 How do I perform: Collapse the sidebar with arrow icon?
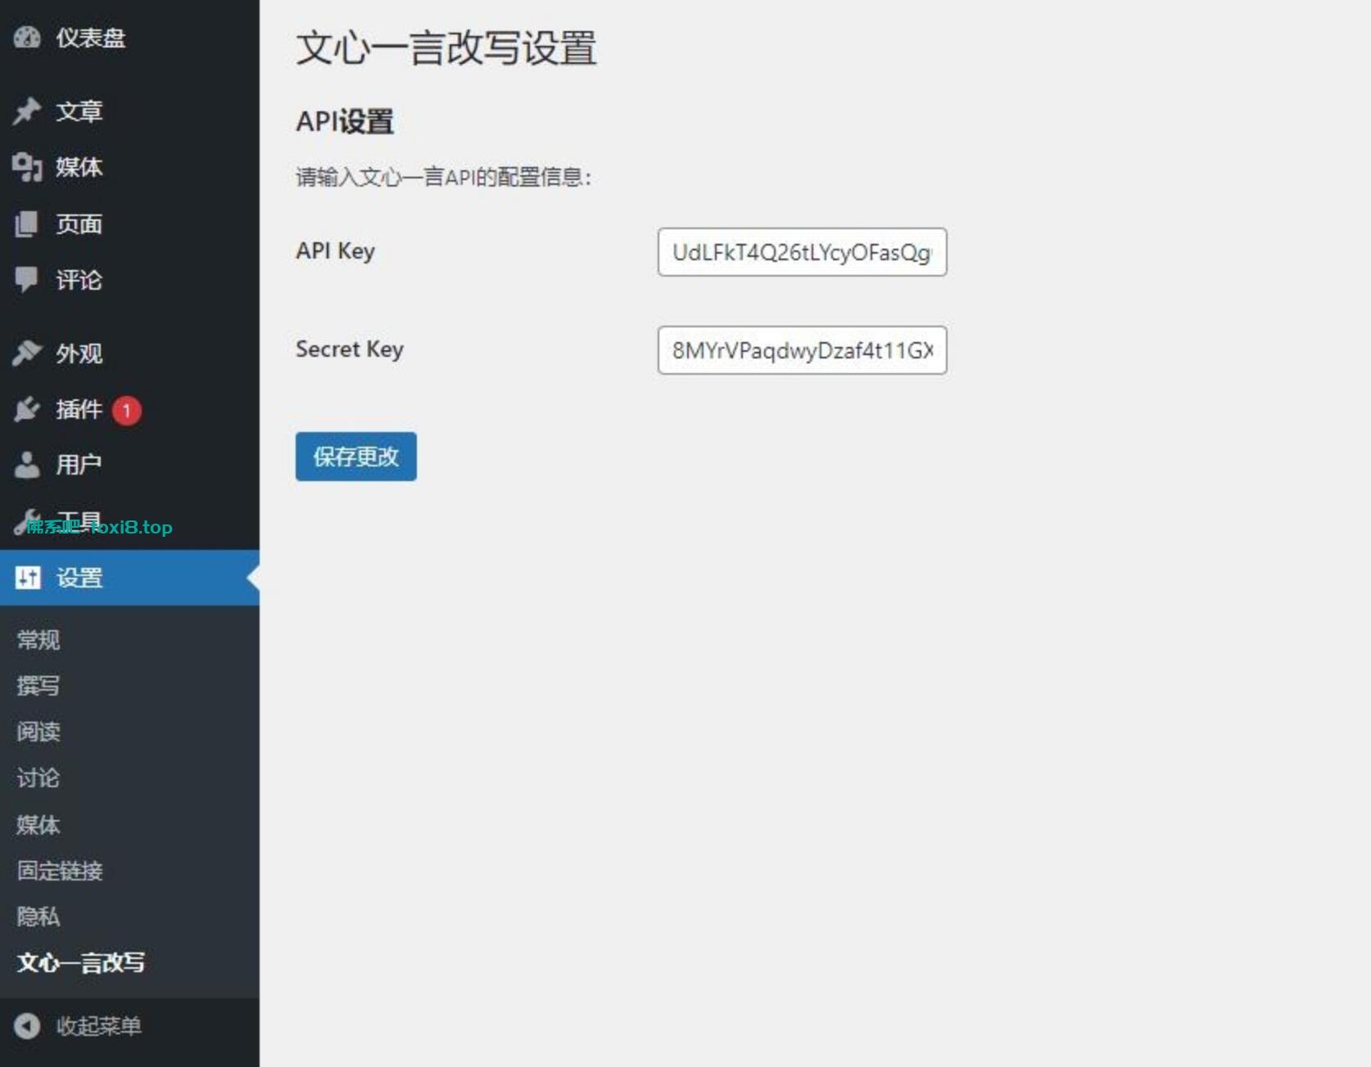[x=27, y=1026]
